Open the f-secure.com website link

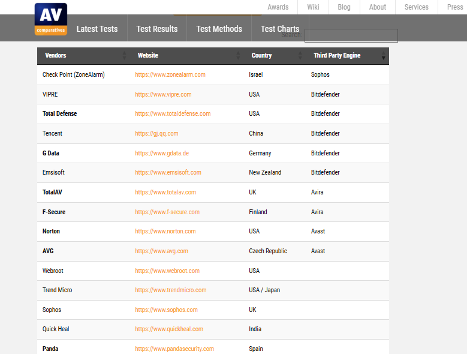[x=167, y=212]
